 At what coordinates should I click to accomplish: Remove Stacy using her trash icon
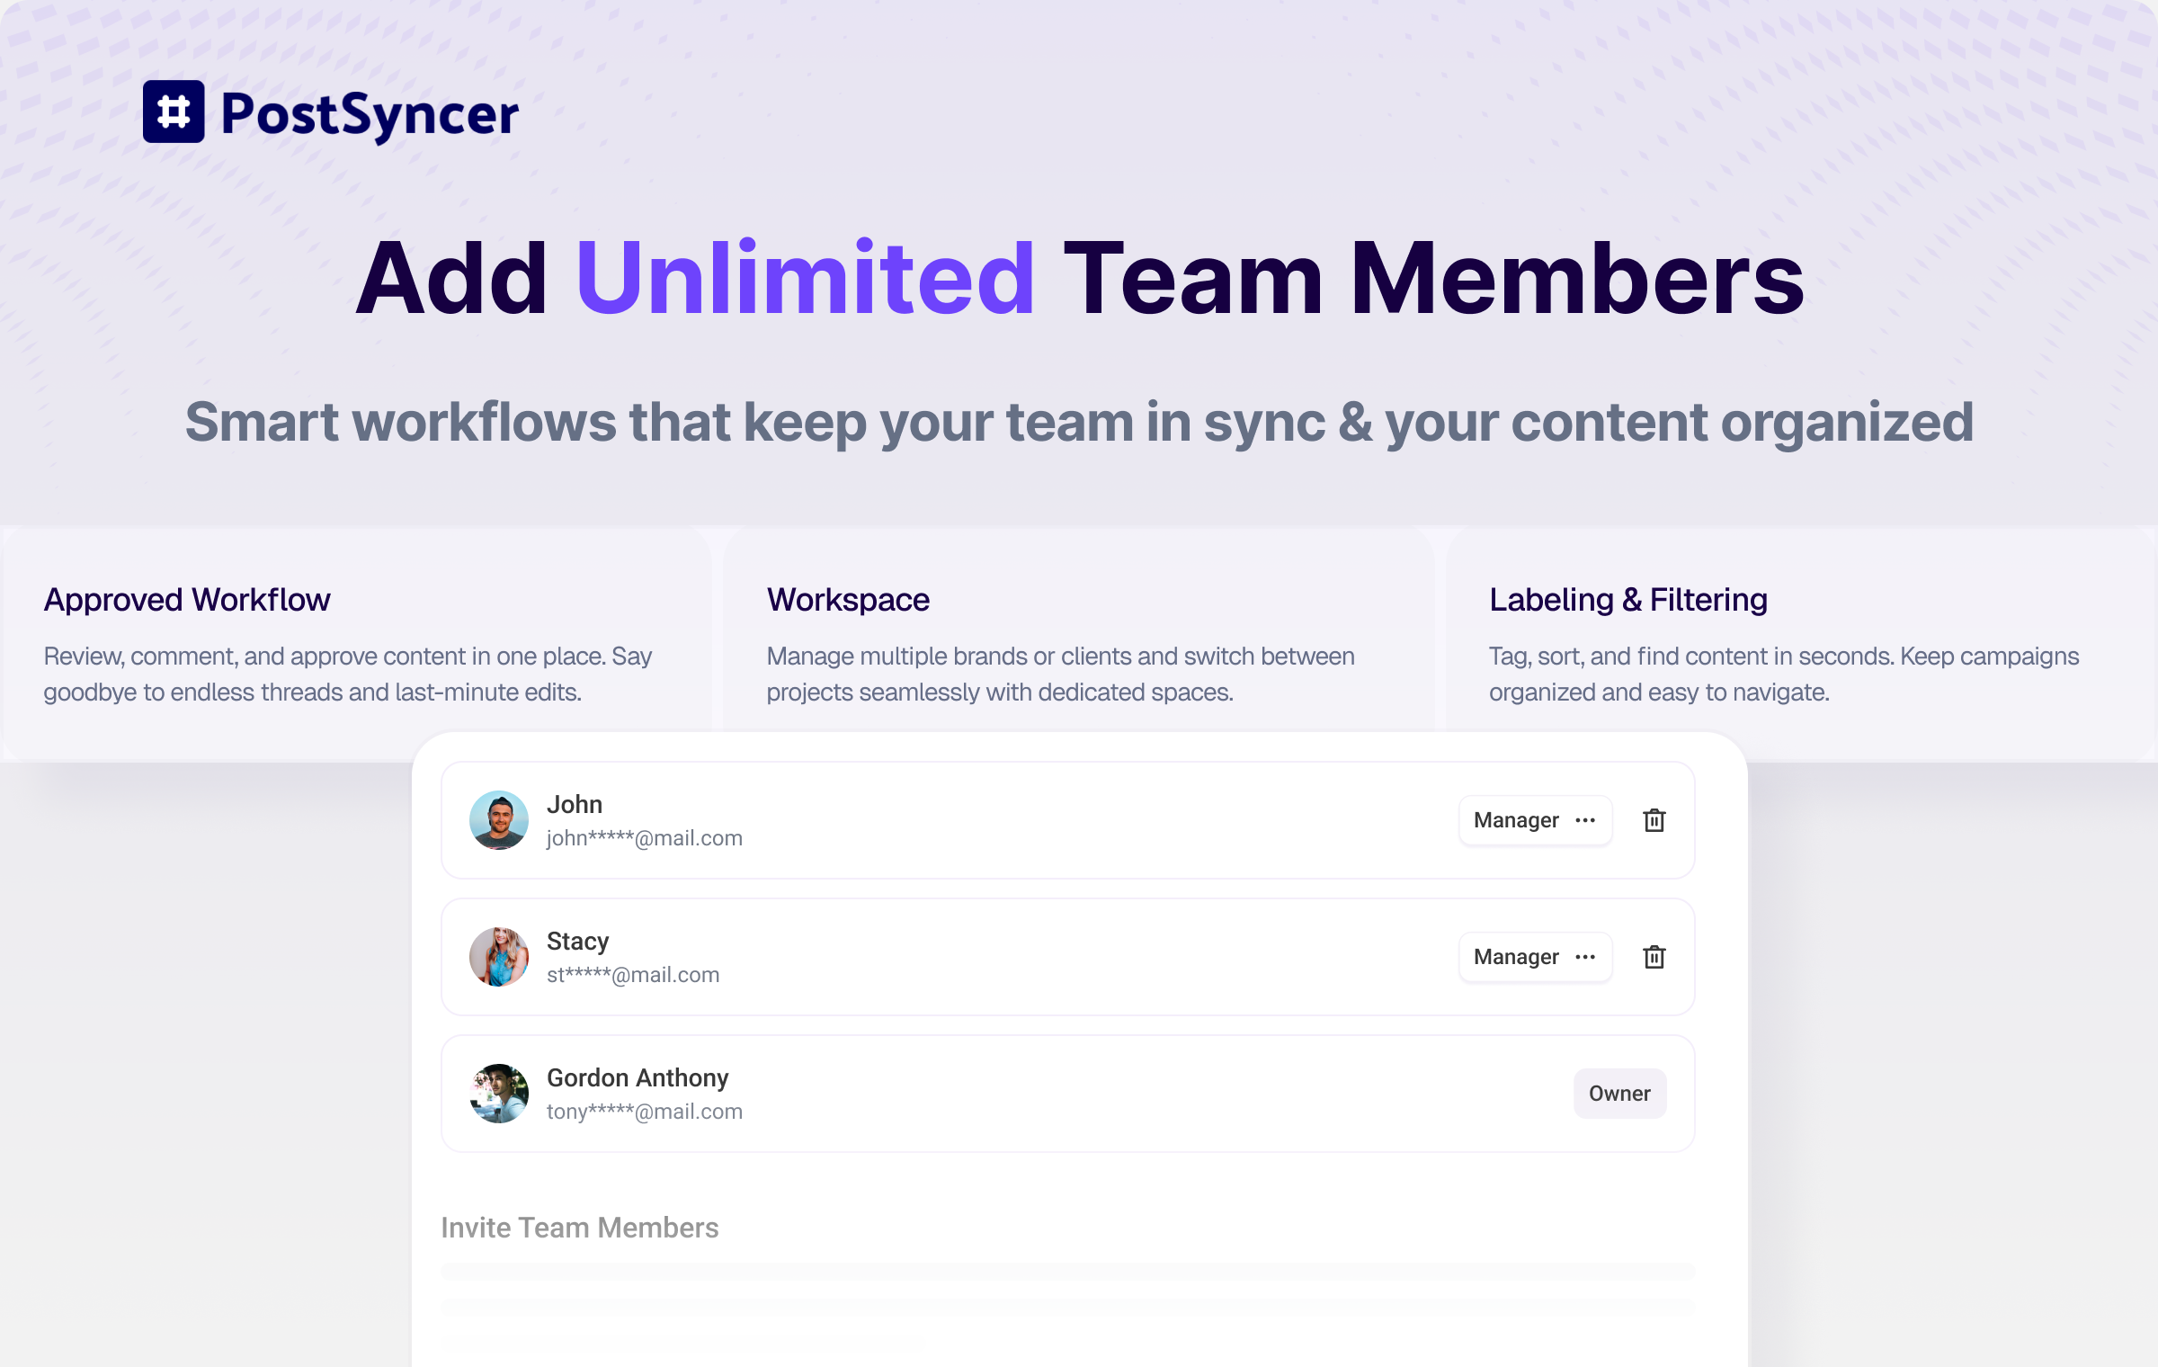click(1654, 957)
